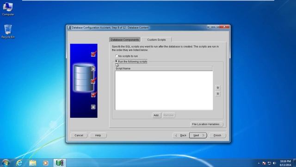Open the clock showing 10:16 PM

coord(285,163)
